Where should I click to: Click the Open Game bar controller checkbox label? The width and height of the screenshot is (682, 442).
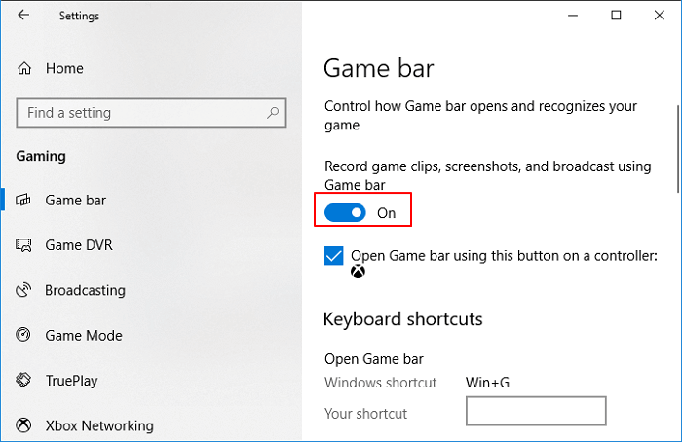(505, 256)
